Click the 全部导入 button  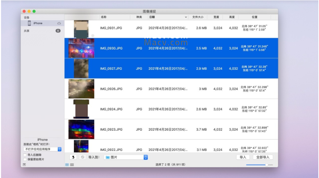point(263,157)
